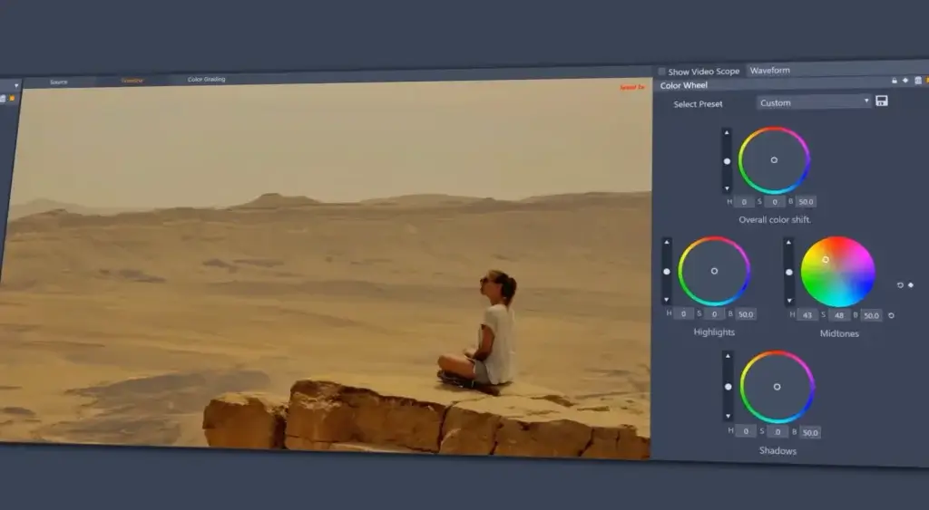Switch to the Color Grading tab
This screenshot has width=929, height=510.
click(x=206, y=80)
